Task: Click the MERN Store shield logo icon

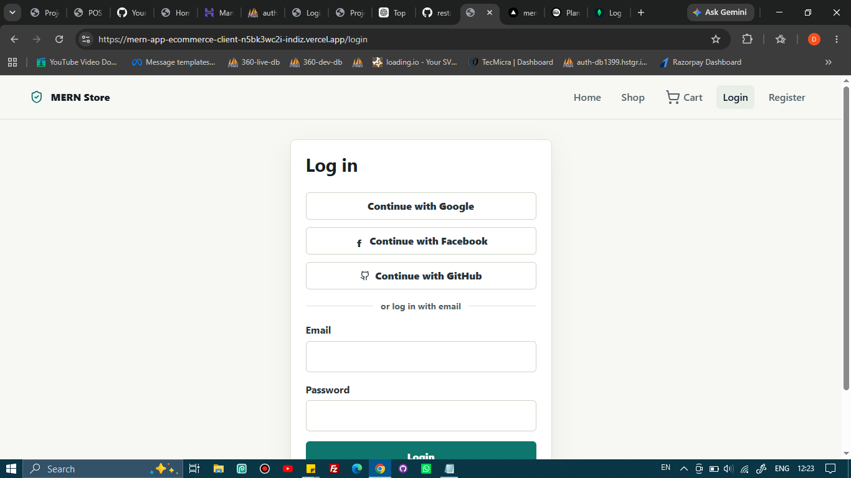Action: pos(37,97)
